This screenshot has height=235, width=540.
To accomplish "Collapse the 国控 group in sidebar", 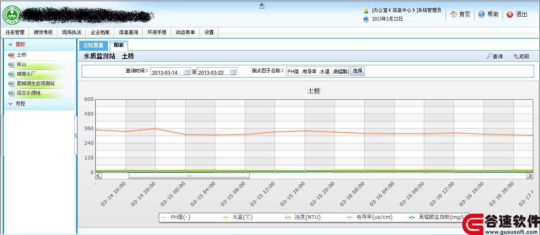I will tap(11, 45).
